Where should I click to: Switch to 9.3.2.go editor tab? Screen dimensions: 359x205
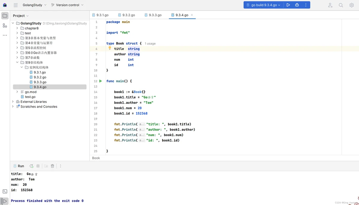click(x=126, y=15)
